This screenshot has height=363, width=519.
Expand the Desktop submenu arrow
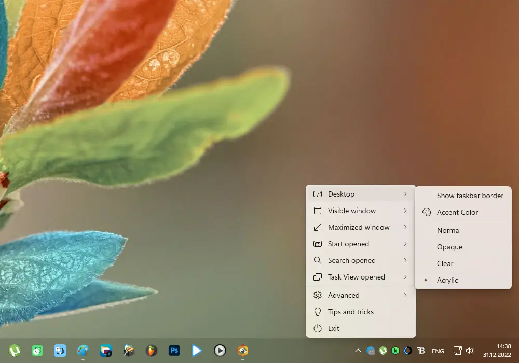pos(405,194)
